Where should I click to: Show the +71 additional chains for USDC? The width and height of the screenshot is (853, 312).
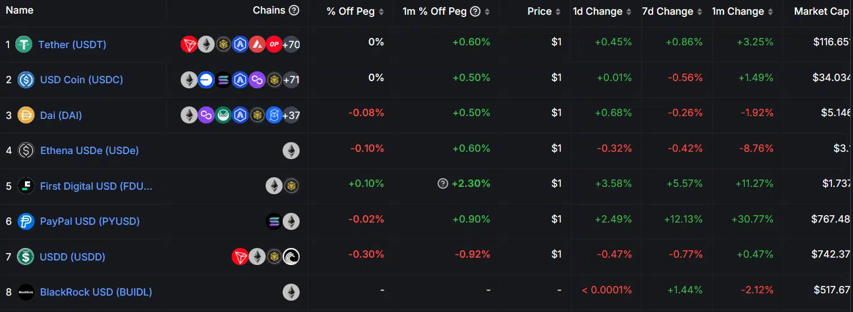point(291,80)
